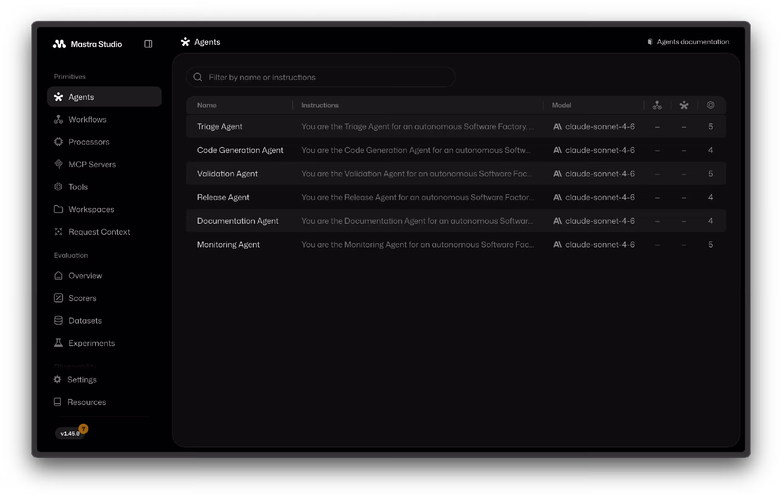The height and width of the screenshot is (499, 782).
Task: Click the workflows column header icon
Action: pos(657,105)
